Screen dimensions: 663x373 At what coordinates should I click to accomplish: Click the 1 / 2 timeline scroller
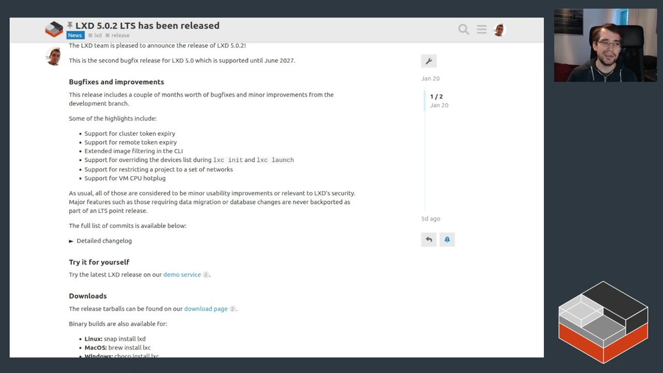pyautogui.click(x=437, y=101)
